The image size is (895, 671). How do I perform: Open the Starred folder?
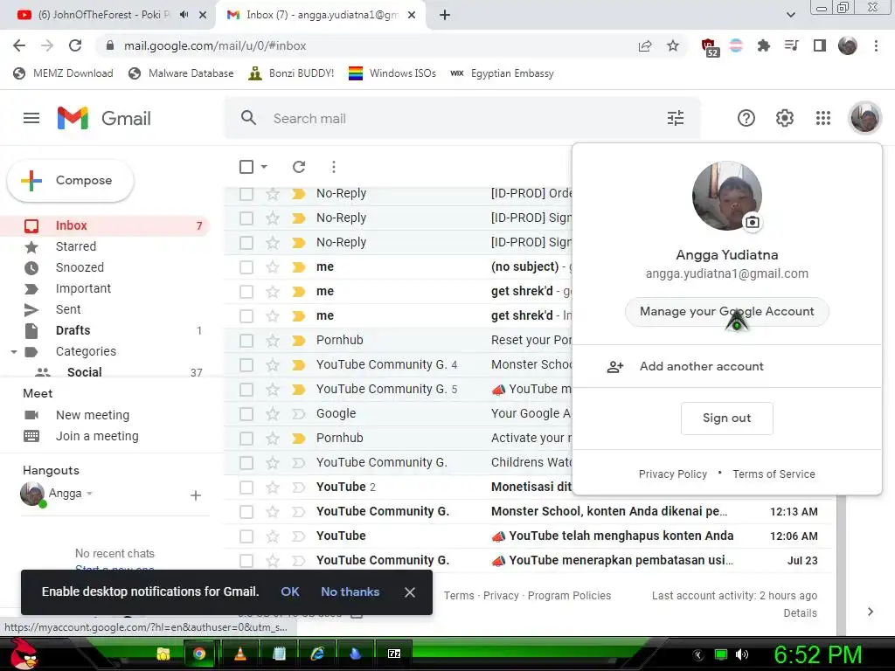coord(76,246)
